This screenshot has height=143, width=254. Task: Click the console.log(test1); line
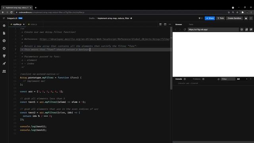pos(33,126)
